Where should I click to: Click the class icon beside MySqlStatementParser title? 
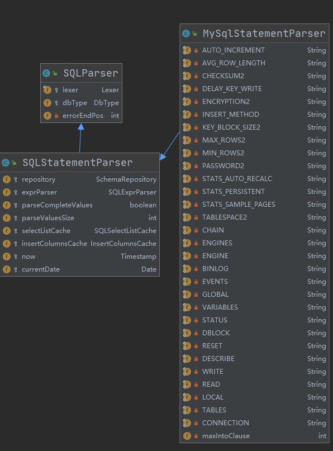[186, 34]
